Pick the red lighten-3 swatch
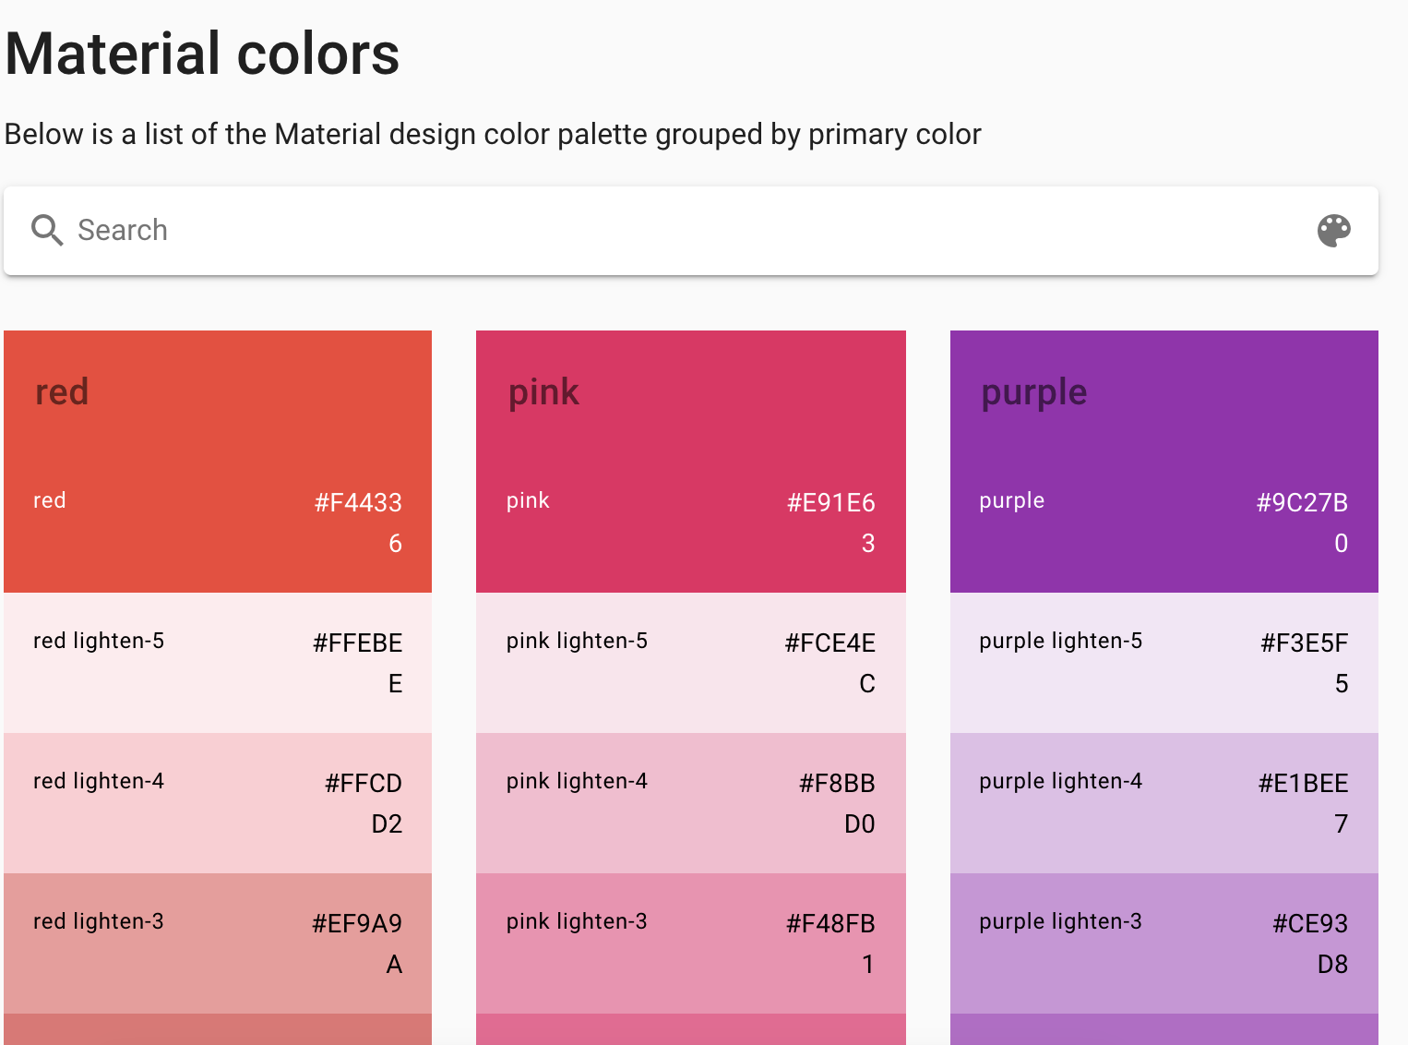This screenshot has width=1408, height=1045. tap(218, 943)
